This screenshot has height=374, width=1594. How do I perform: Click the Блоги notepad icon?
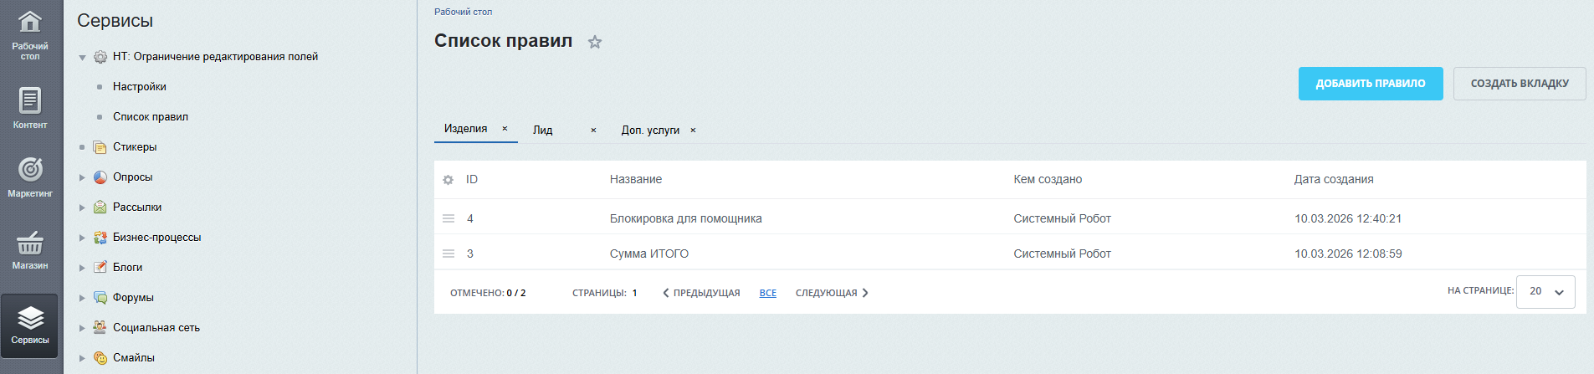(100, 268)
